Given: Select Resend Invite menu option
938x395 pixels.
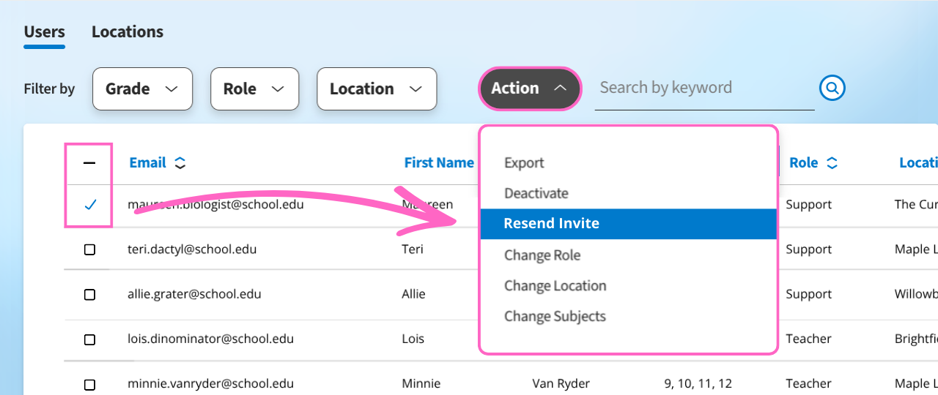Looking at the screenshot, I should pyautogui.click(x=629, y=224).
